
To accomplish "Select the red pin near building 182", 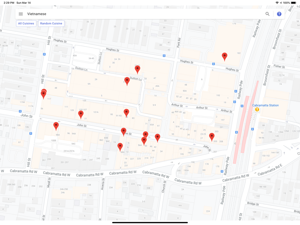I will (225, 57).
